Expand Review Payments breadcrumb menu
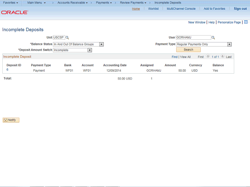 pos(133,3)
